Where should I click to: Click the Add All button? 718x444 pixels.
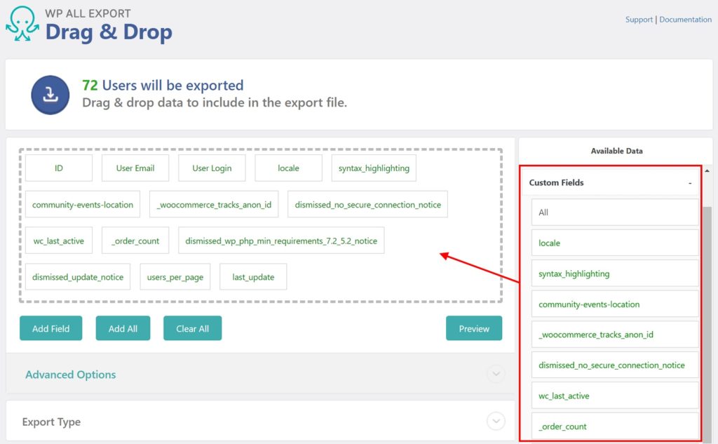(123, 328)
